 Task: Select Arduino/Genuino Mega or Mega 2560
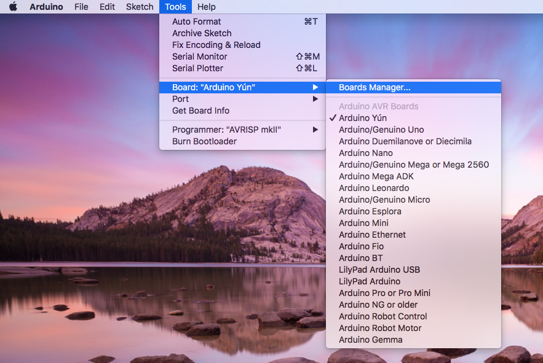point(414,165)
